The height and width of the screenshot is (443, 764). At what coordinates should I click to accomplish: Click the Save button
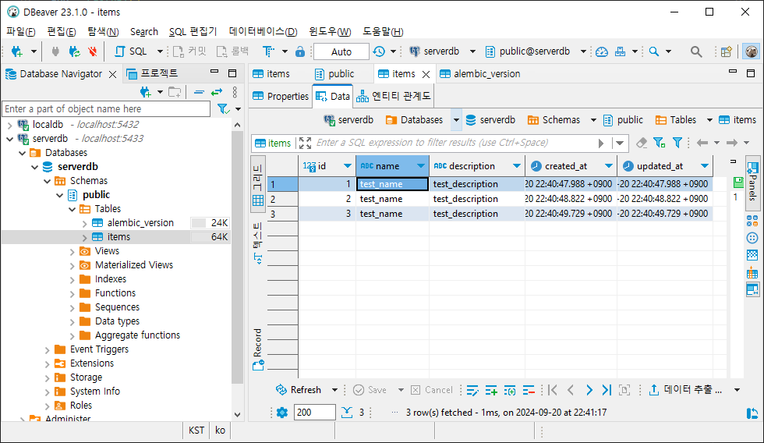(370, 390)
